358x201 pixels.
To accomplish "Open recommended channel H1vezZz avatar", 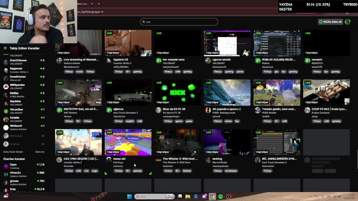I will pos(6,174).
